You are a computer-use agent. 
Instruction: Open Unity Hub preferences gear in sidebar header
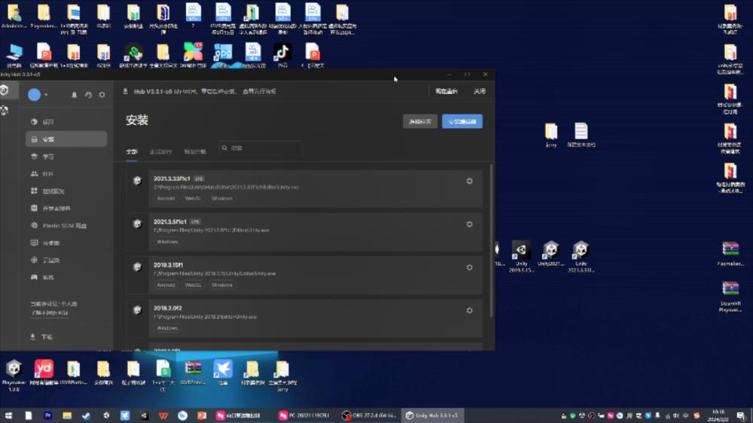click(x=102, y=95)
